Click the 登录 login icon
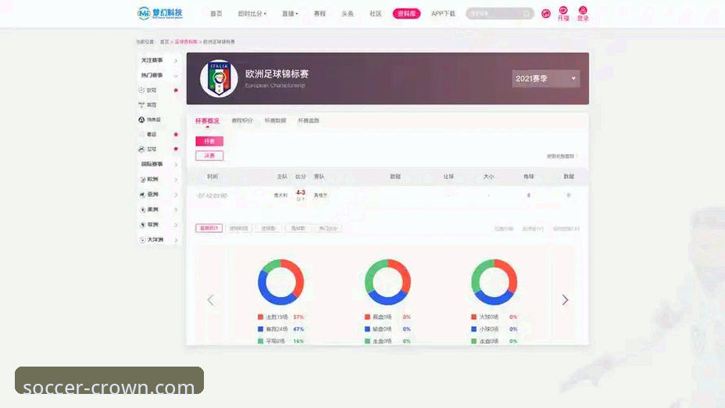725x408 pixels. 583,10
